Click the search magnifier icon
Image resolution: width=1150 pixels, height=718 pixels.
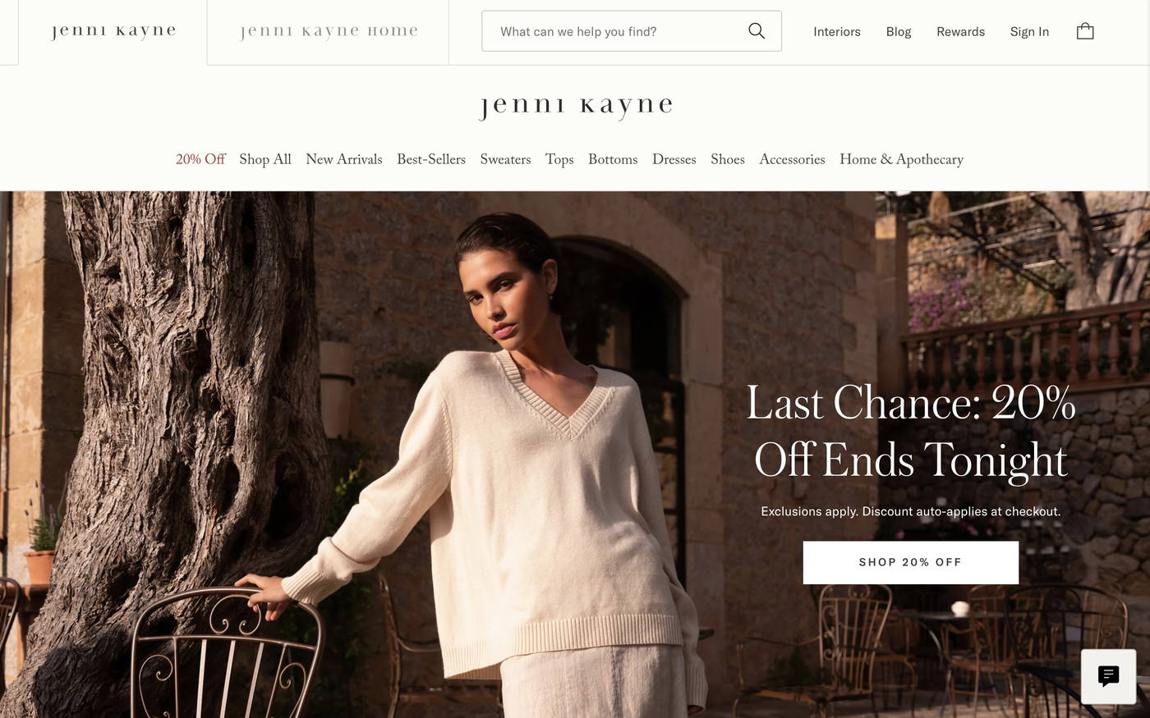point(757,31)
